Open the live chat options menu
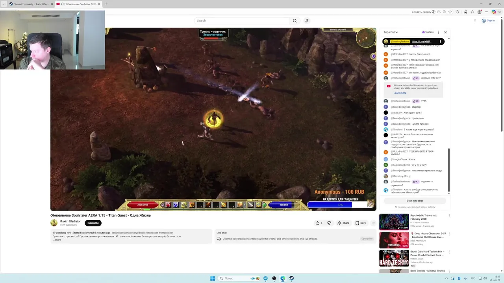The height and width of the screenshot is (283, 504). pos(438,32)
